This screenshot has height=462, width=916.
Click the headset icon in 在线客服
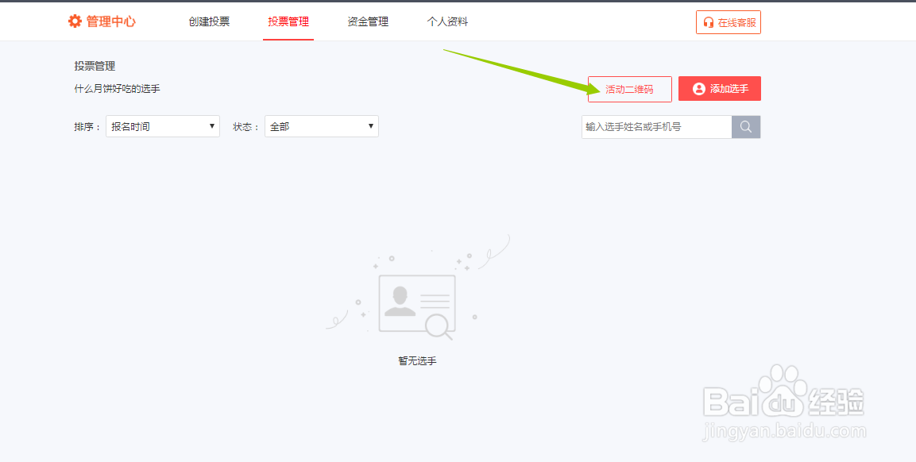pos(709,22)
